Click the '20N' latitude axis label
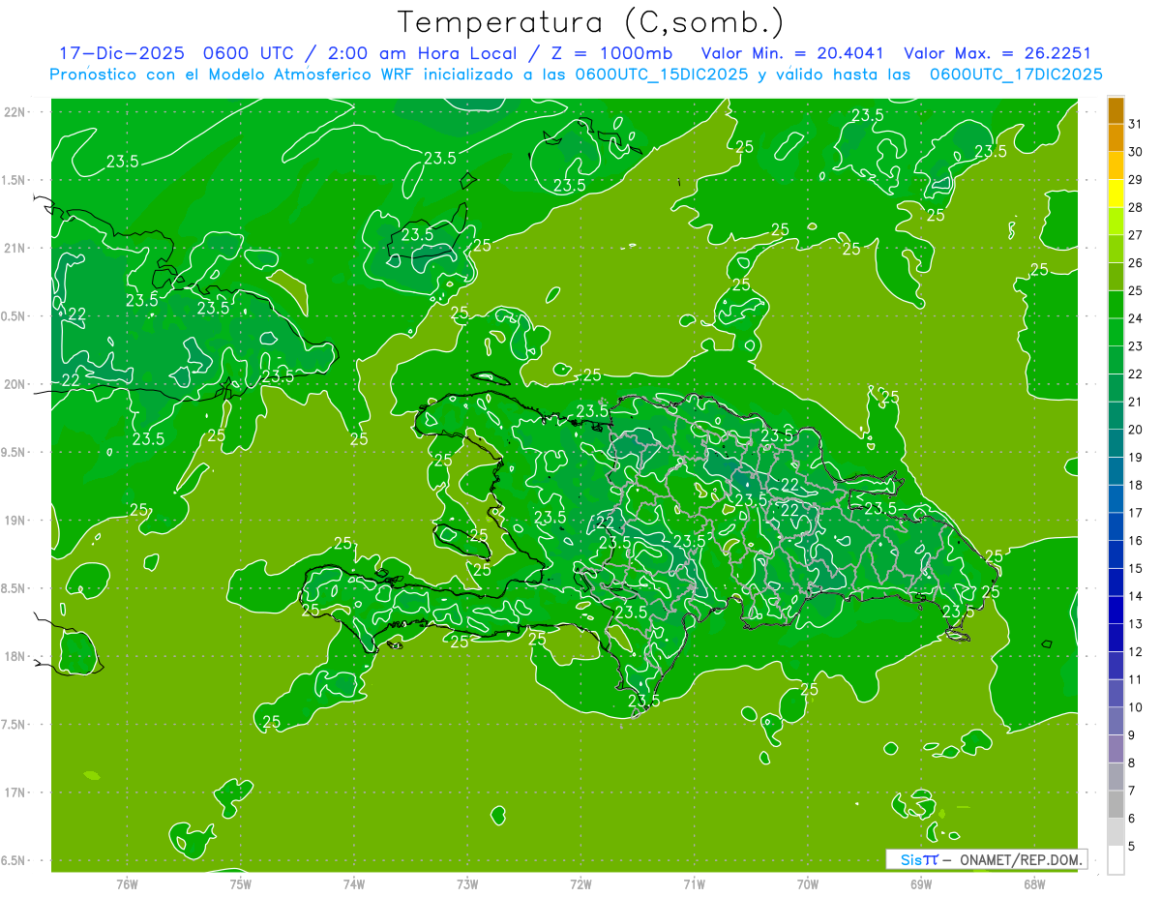The image size is (1161, 897). (16, 384)
